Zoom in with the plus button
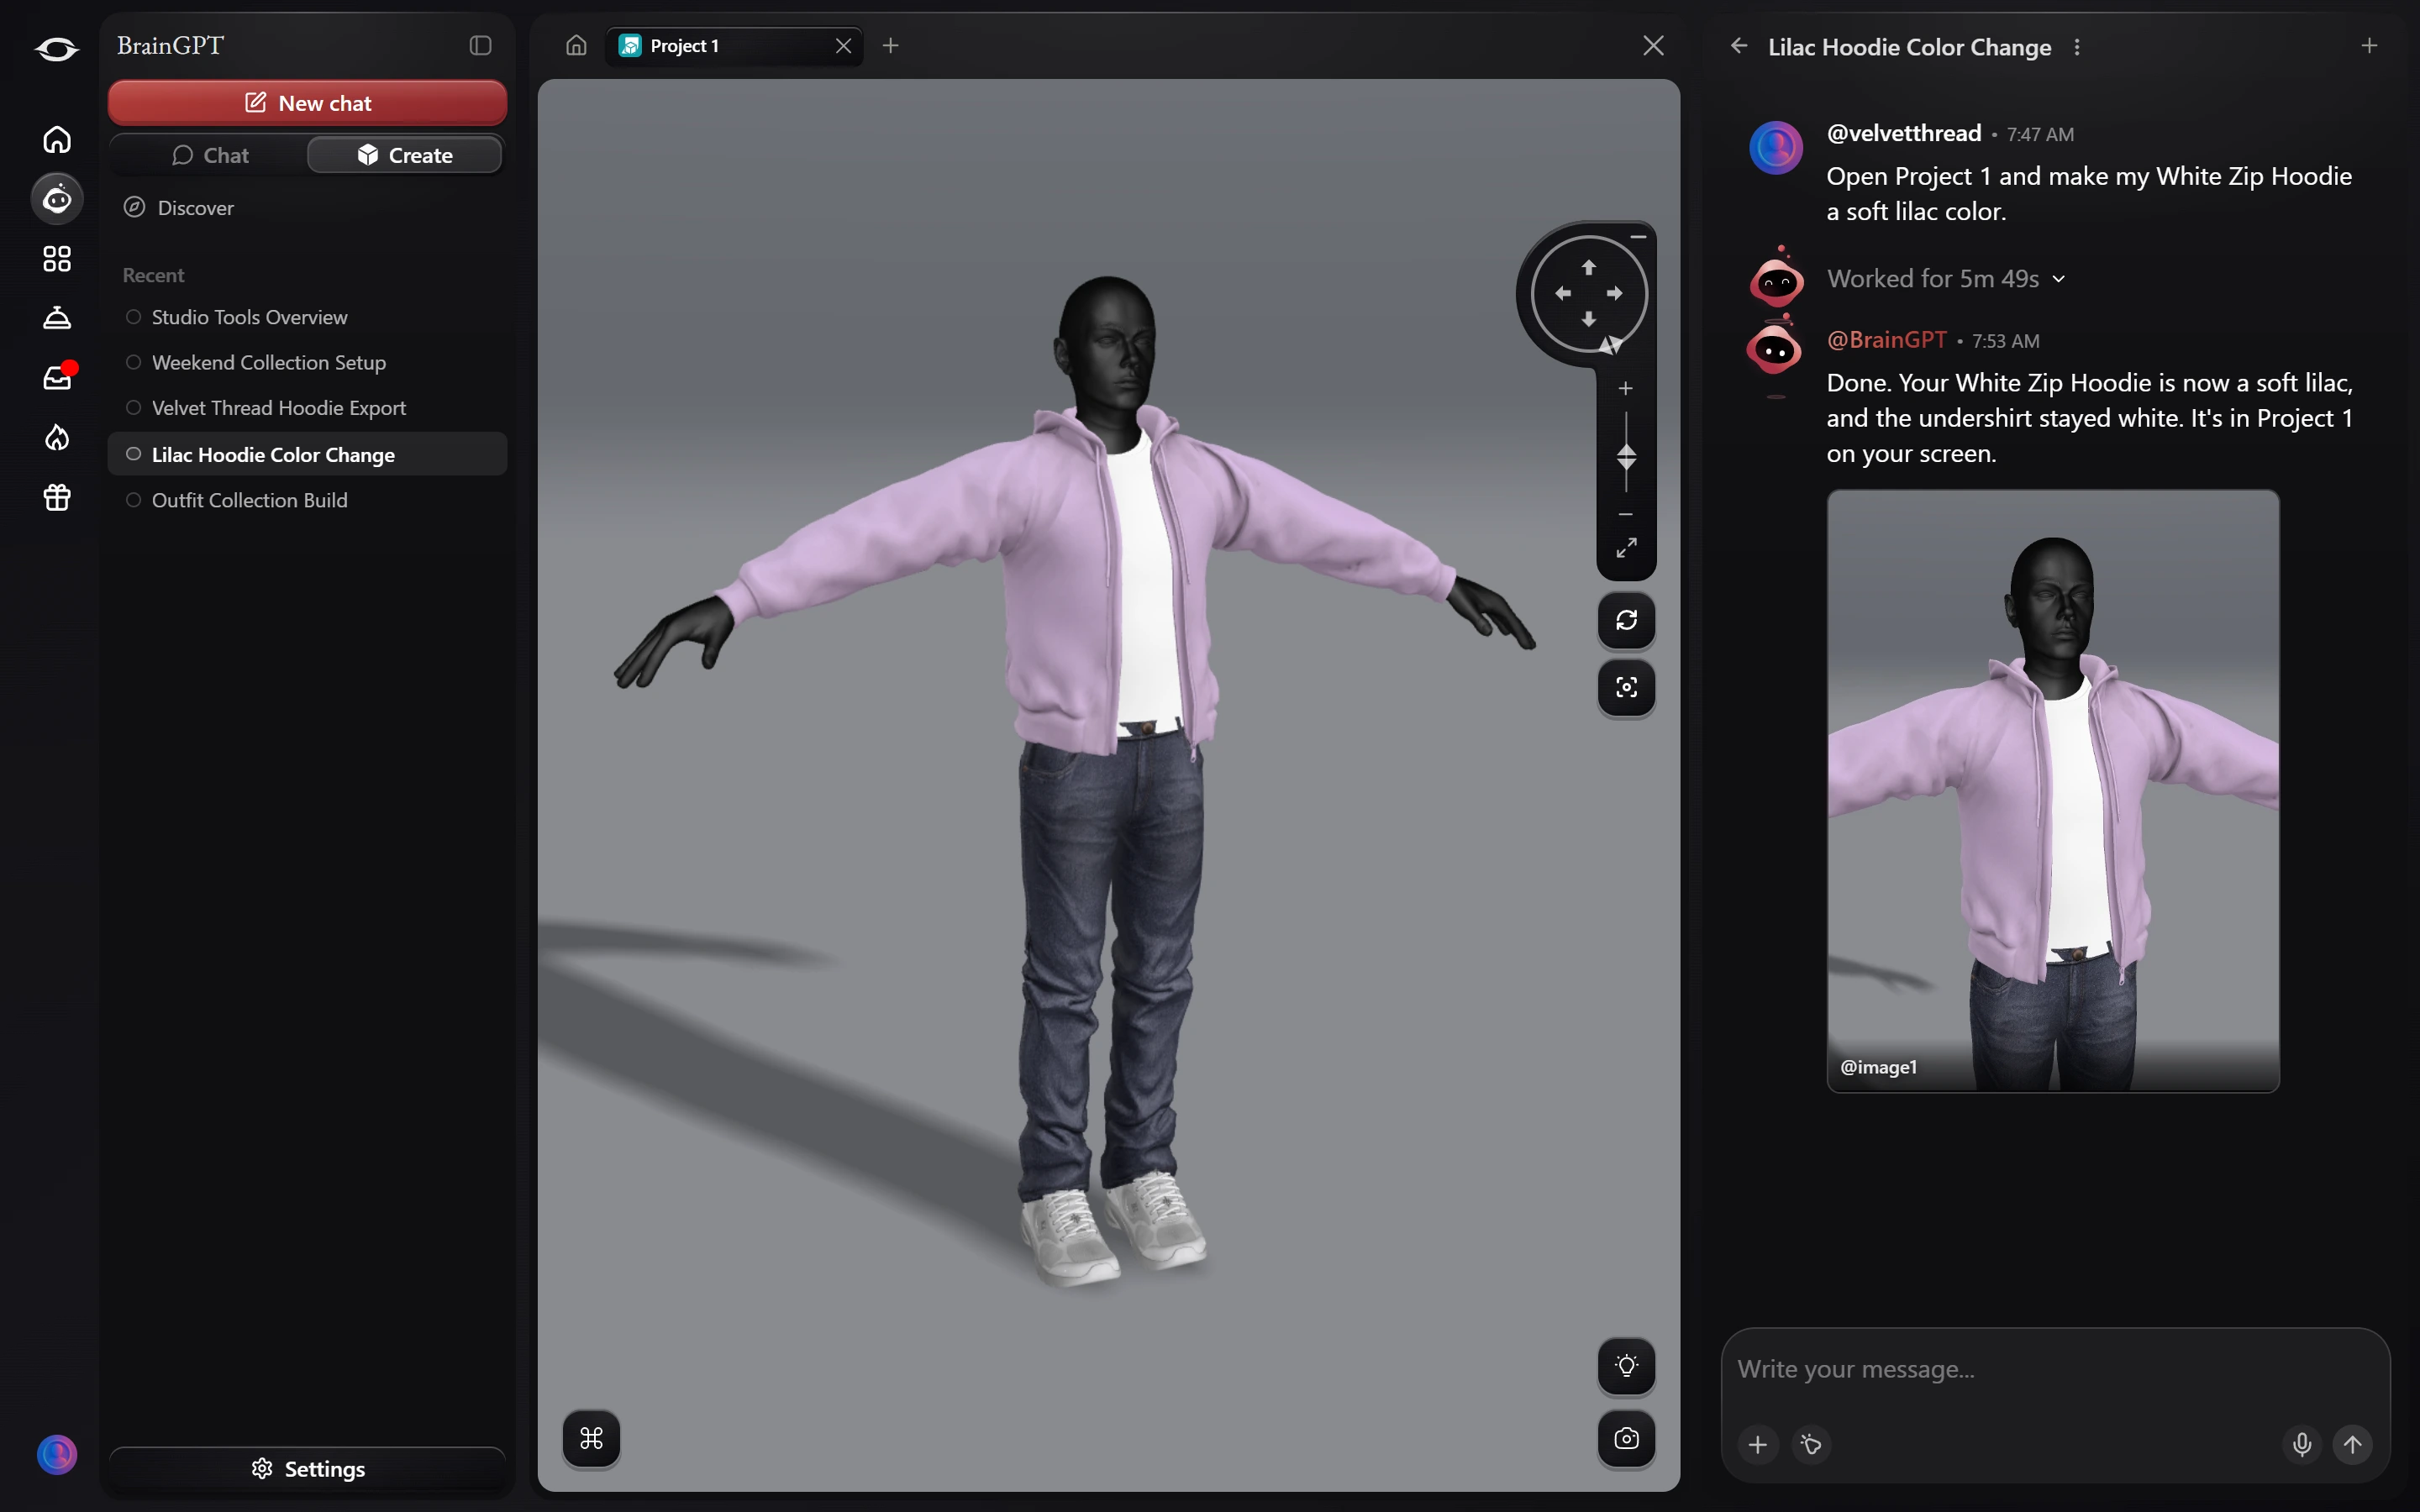This screenshot has height=1512, width=2420. [1626, 388]
